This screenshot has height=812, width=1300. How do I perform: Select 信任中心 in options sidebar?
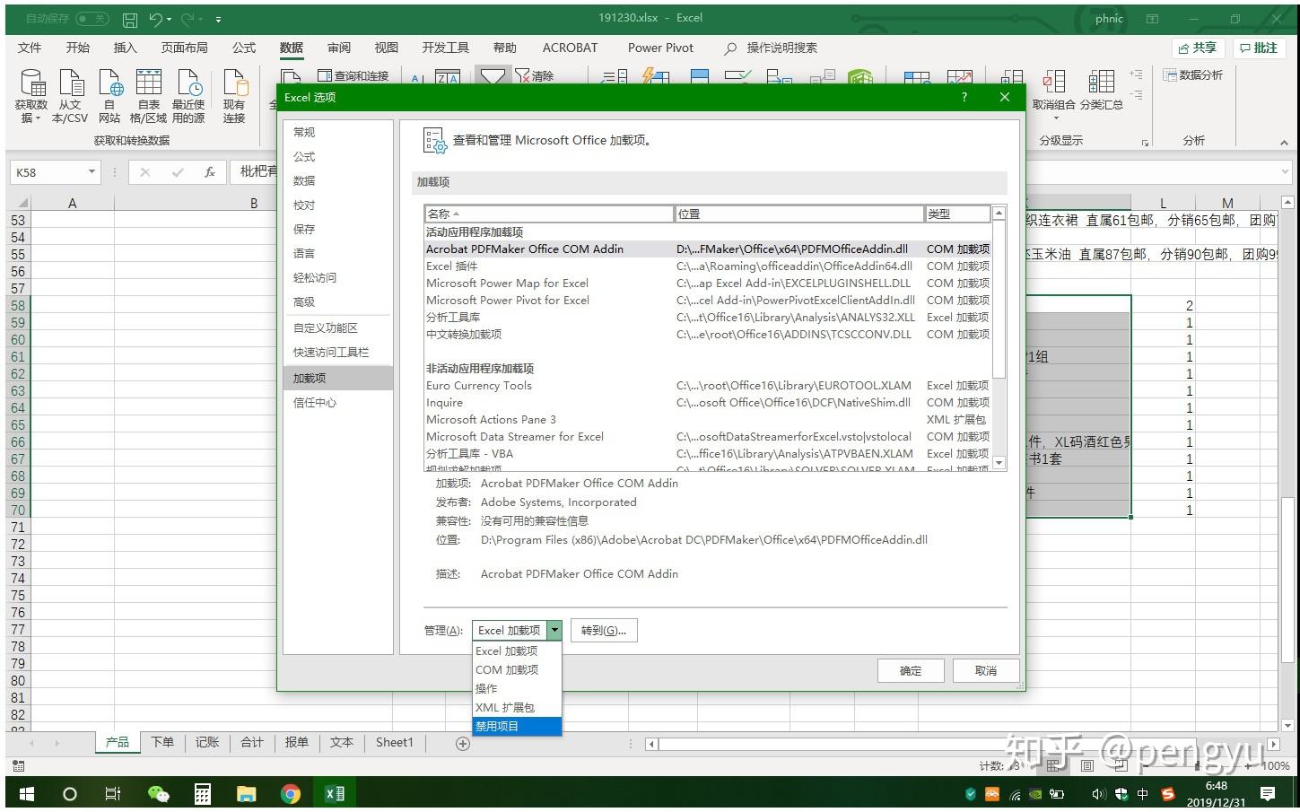[338, 402]
